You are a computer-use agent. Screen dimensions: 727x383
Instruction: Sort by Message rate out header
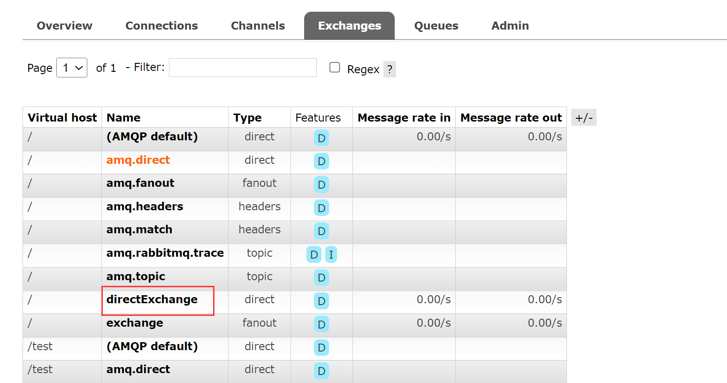click(511, 118)
